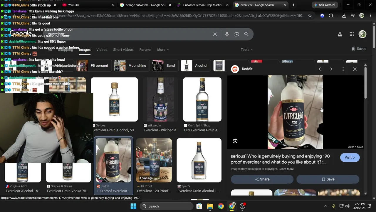Click the Google Search taskbar search box
Screen dimensions: 376x212
point(166,206)
